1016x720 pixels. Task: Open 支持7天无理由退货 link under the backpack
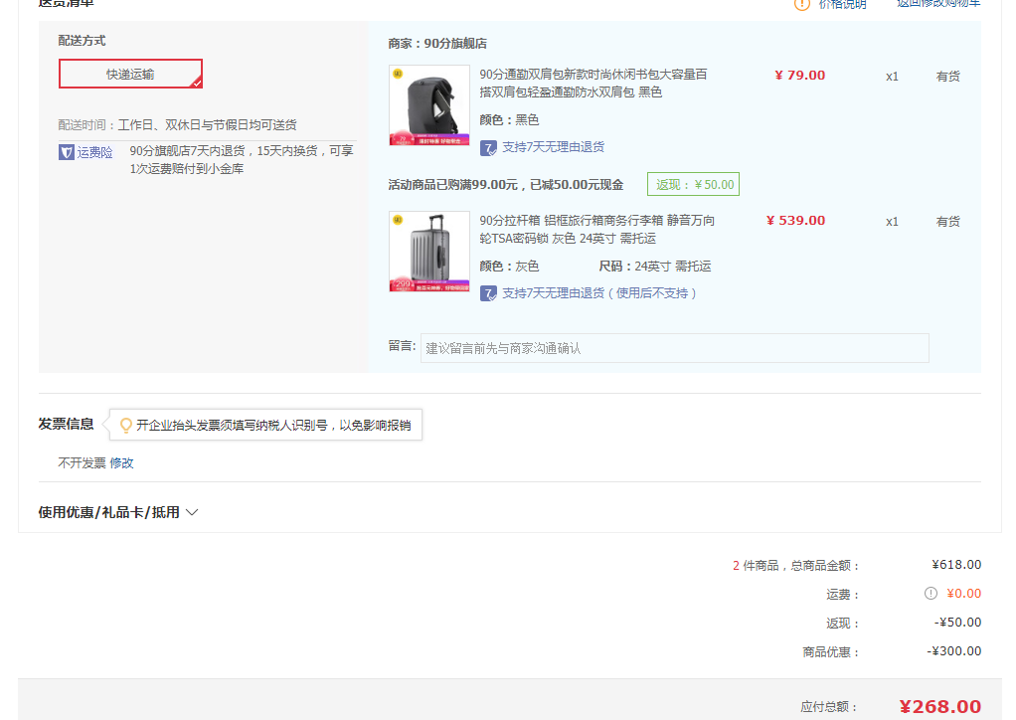(x=553, y=147)
